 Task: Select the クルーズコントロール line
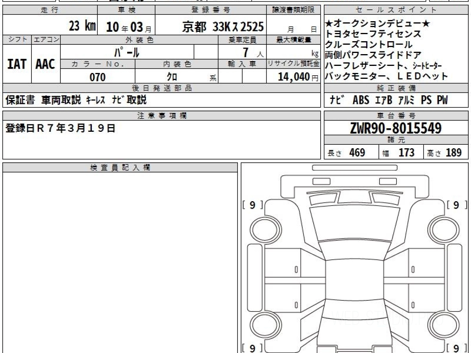coord(369,45)
